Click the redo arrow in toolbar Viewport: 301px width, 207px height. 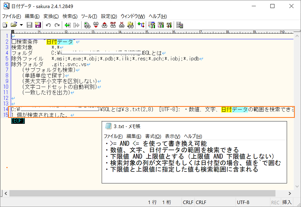pos(57,25)
